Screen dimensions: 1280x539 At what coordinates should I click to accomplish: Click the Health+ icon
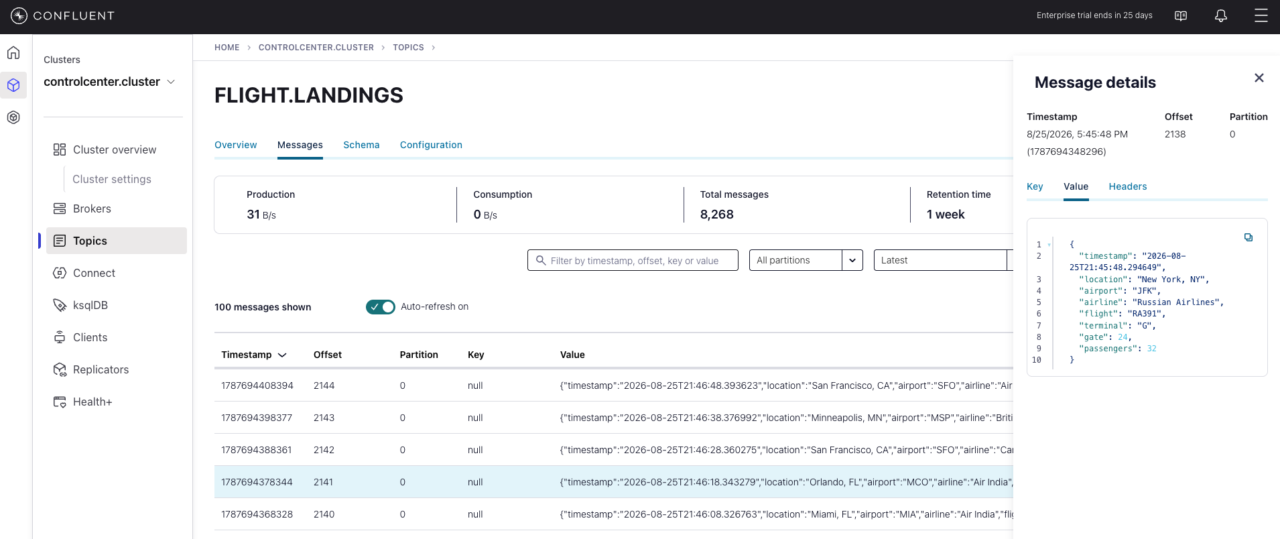click(60, 402)
